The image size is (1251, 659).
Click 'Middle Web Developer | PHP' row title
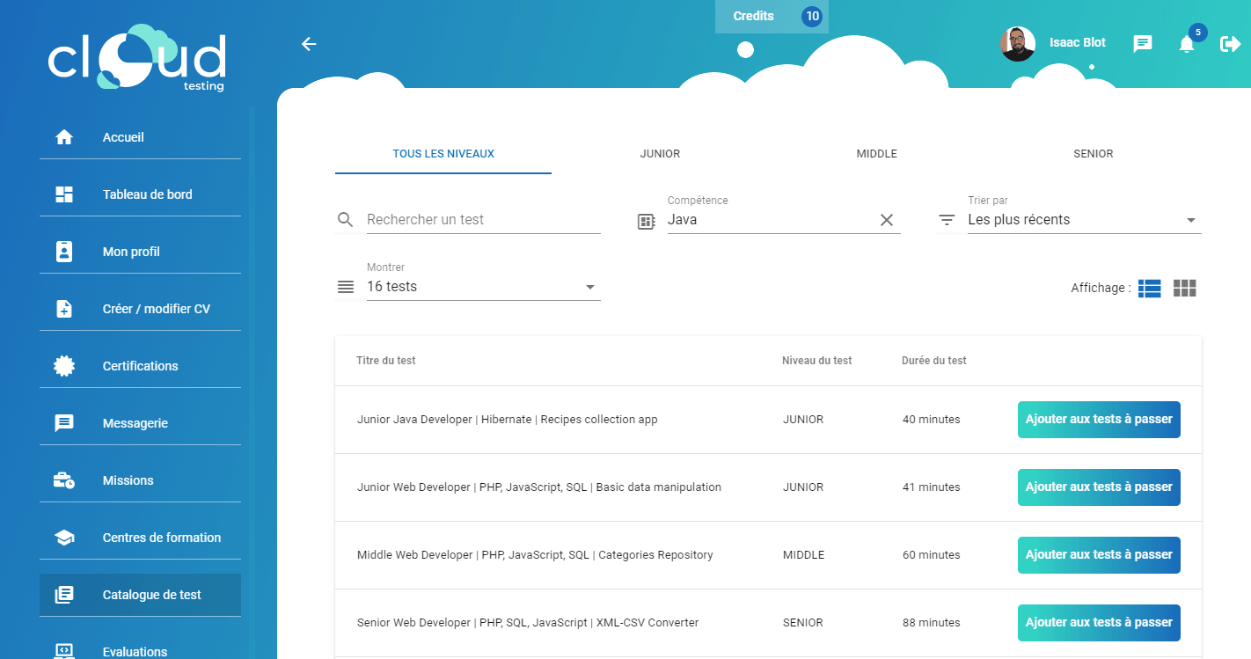pyautogui.click(x=535, y=555)
